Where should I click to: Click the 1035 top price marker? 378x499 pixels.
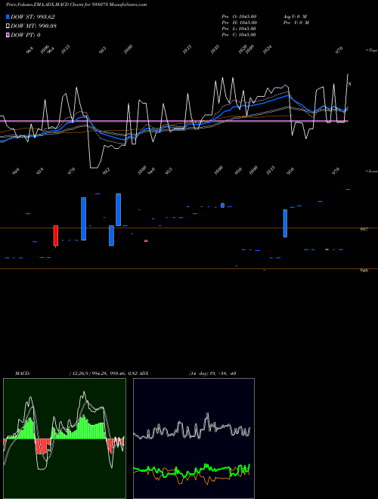(215, 49)
